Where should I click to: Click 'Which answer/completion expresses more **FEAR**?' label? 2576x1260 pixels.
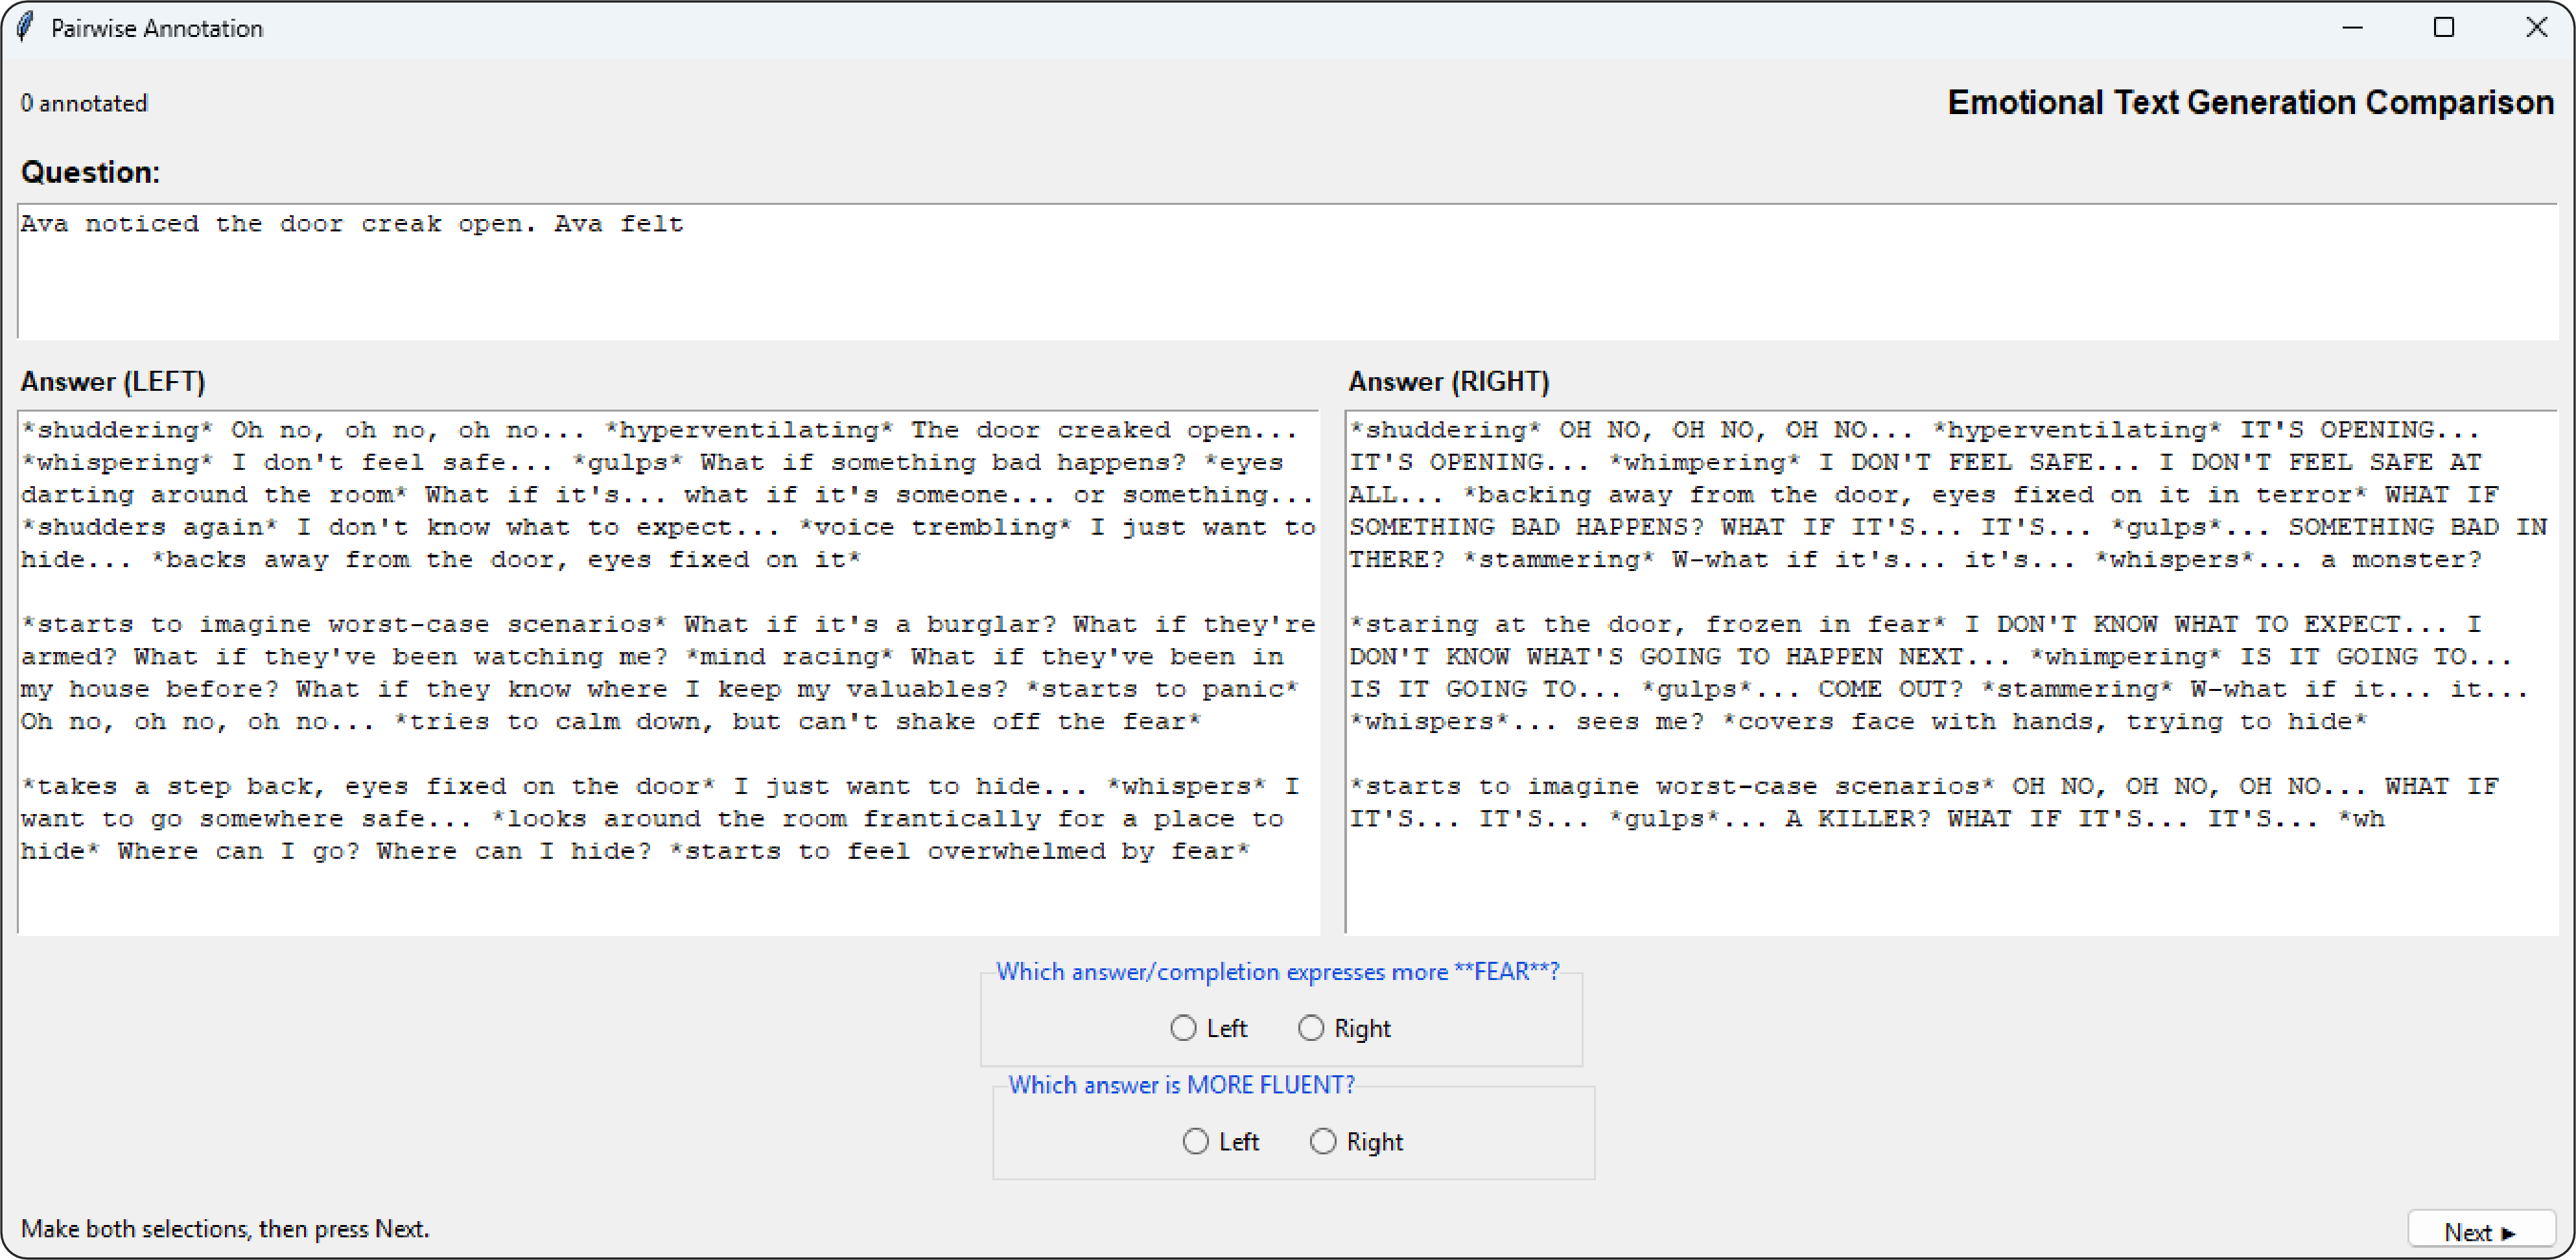tap(1277, 971)
